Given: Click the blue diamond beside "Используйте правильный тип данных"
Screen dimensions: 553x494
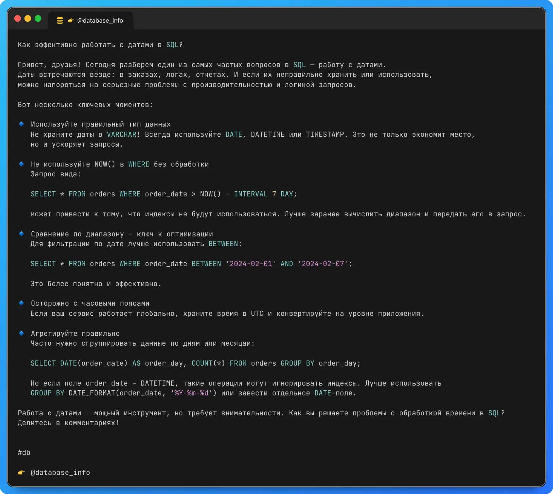Looking at the screenshot, I should click(21, 124).
